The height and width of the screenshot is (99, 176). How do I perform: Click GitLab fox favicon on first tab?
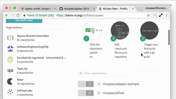pos(22,9)
